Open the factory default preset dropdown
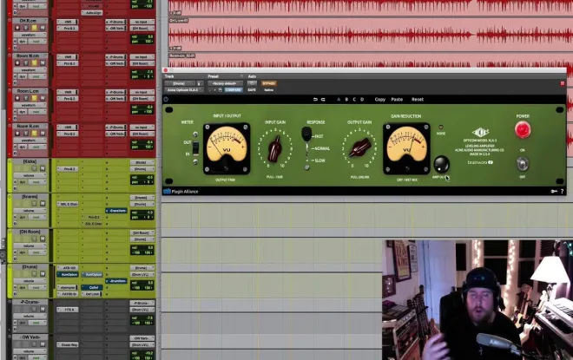This screenshot has width=573, height=360. (225, 83)
